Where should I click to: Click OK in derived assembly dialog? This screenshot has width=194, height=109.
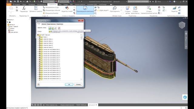tap(69, 84)
